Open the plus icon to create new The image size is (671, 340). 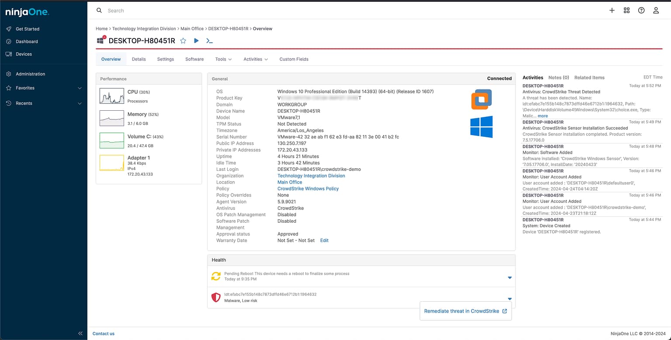(x=612, y=10)
